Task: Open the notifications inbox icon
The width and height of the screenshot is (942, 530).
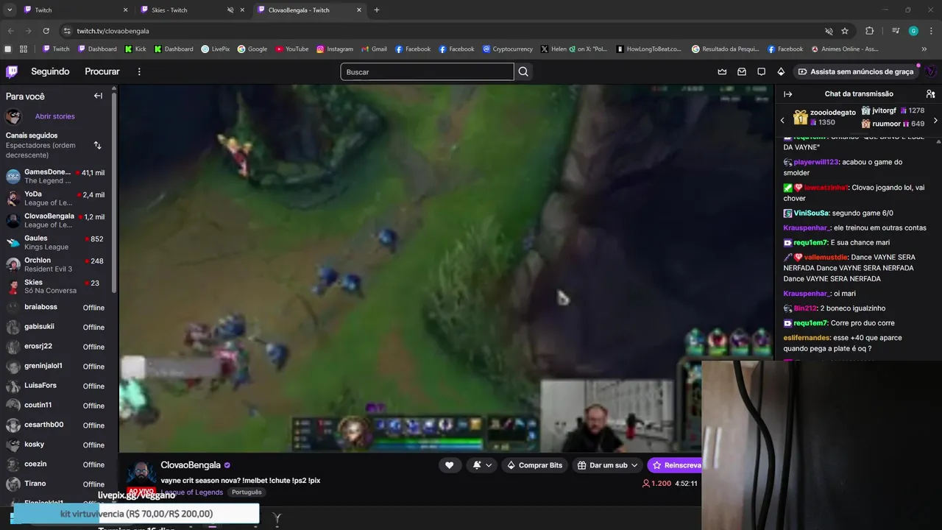Action: pos(742,71)
